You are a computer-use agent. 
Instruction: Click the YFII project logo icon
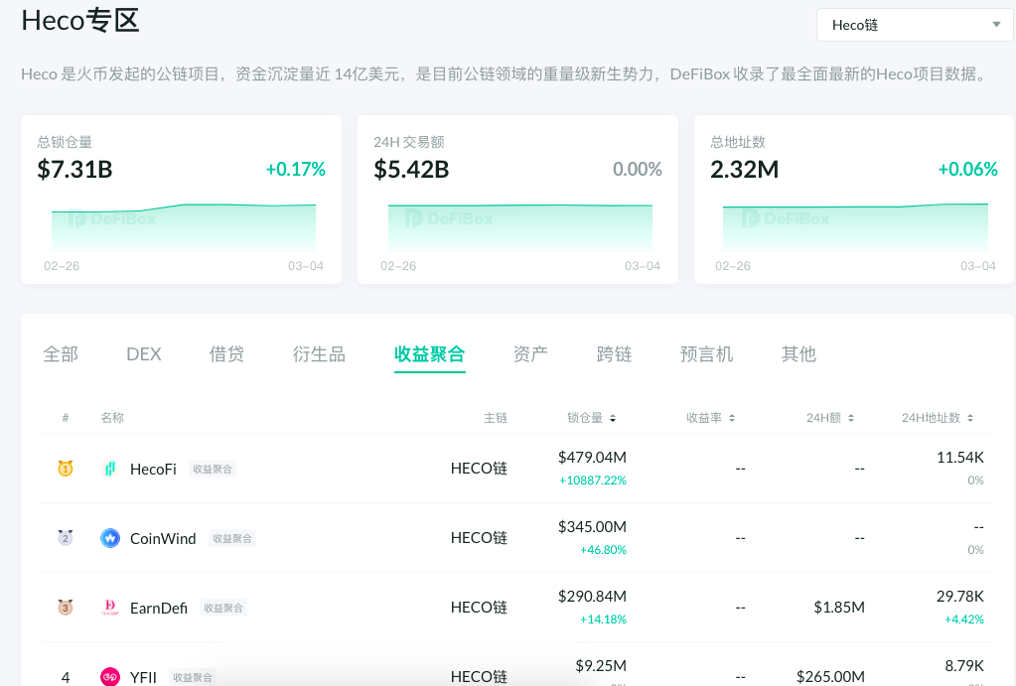click(x=110, y=676)
